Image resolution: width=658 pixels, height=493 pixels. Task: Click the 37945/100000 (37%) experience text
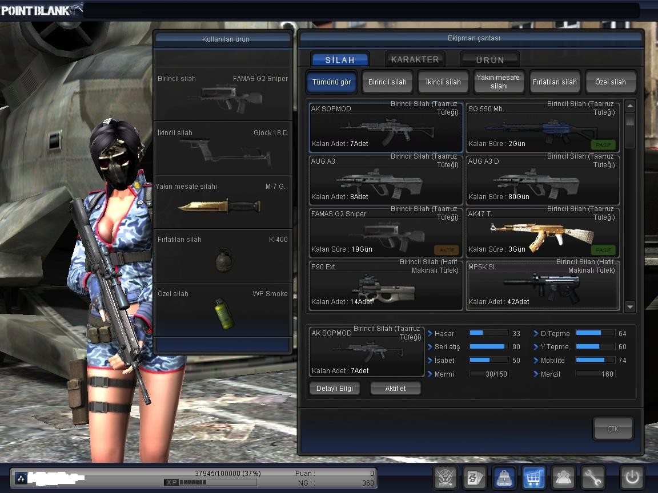click(x=227, y=473)
